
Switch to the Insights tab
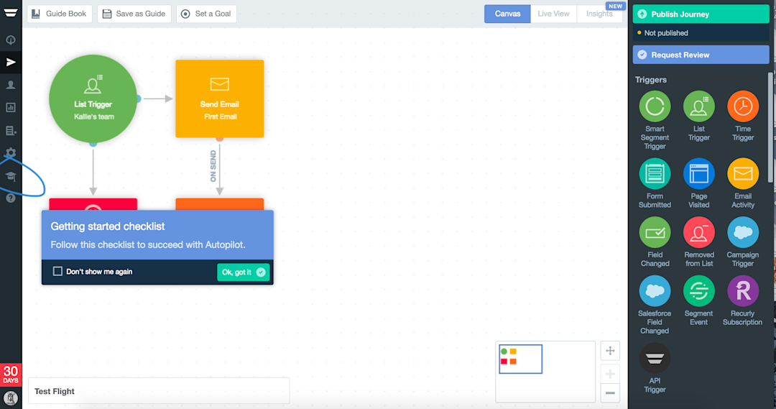(599, 14)
